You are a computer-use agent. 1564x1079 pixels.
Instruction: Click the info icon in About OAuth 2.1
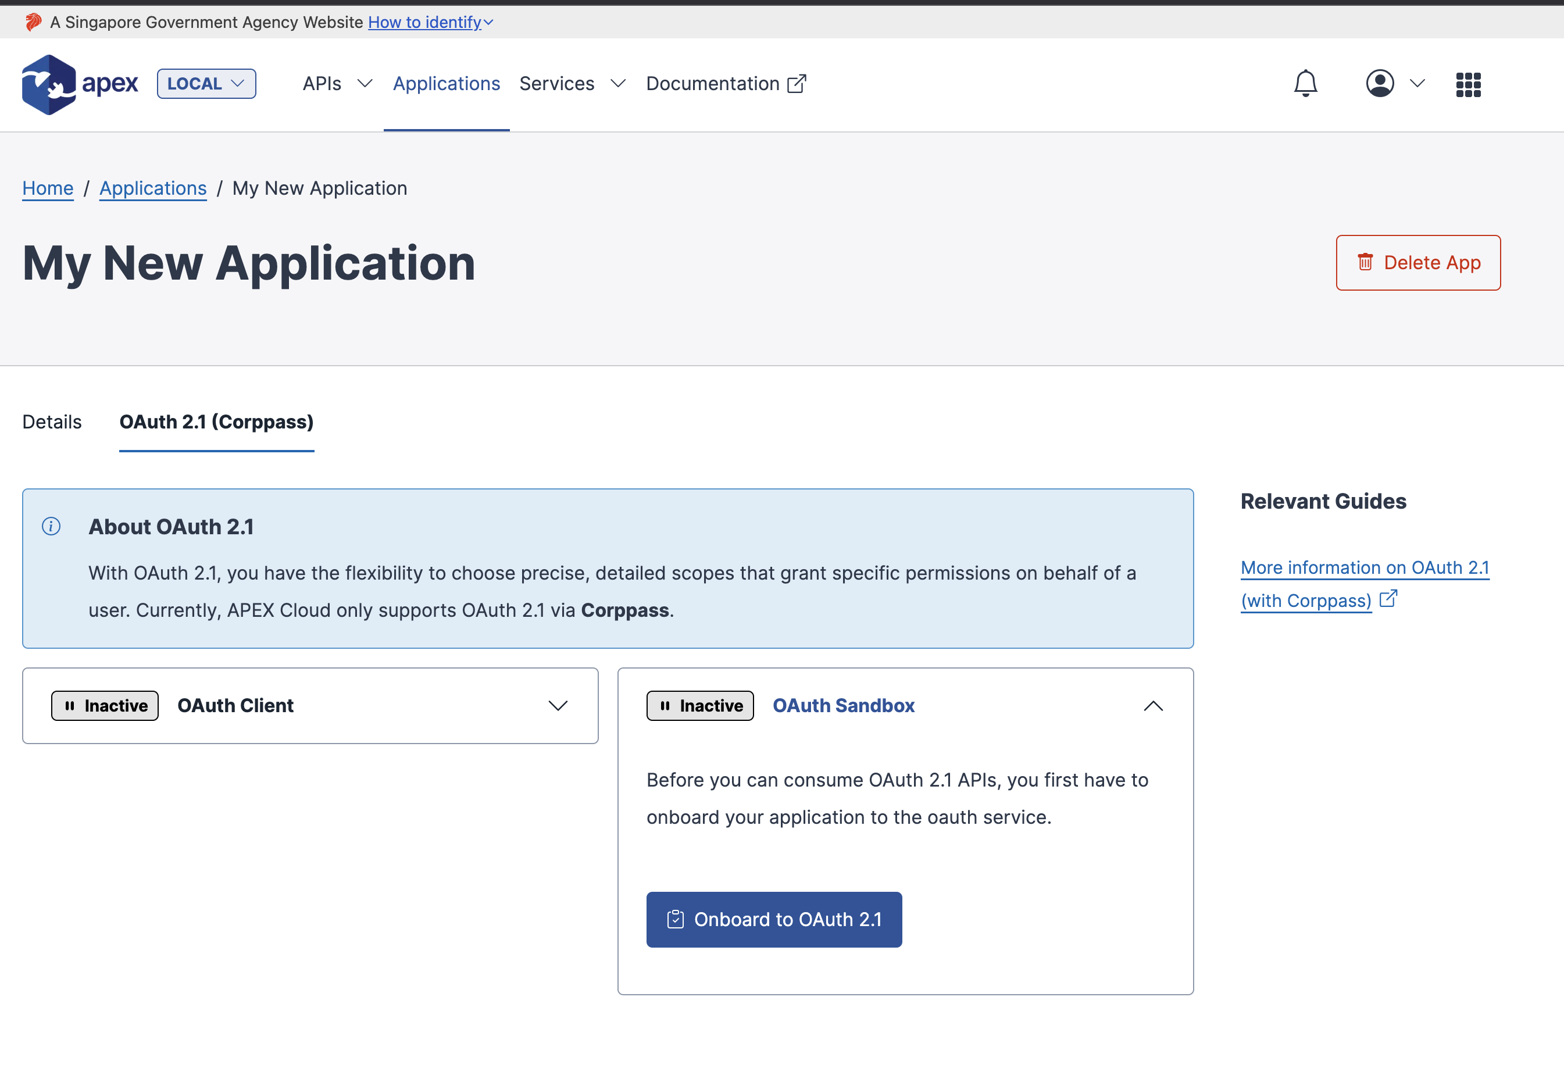tap(51, 527)
